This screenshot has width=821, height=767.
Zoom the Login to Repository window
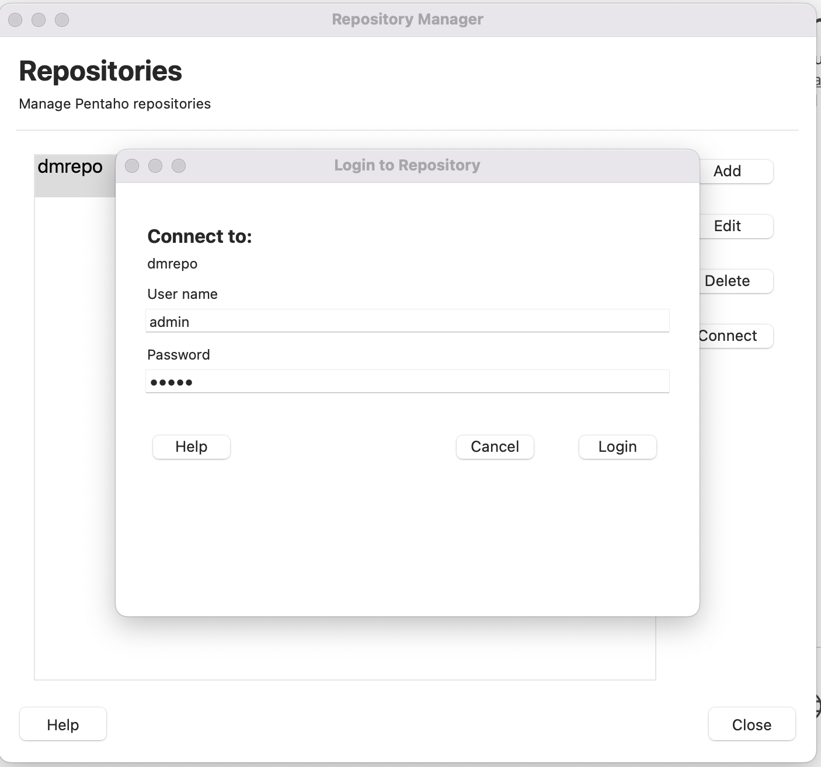pyautogui.click(x=179, y=166)
